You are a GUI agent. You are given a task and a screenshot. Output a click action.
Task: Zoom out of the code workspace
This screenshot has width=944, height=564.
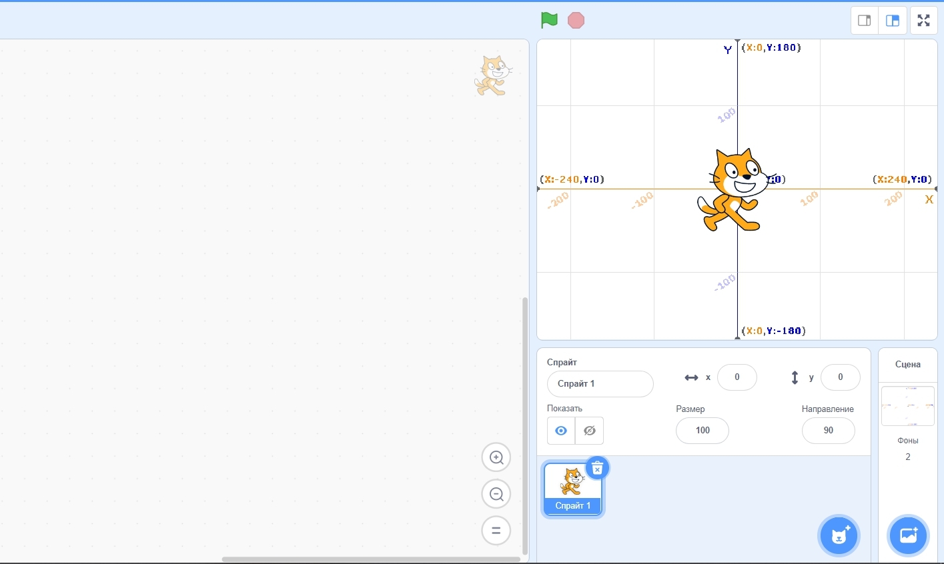[496, 494]
